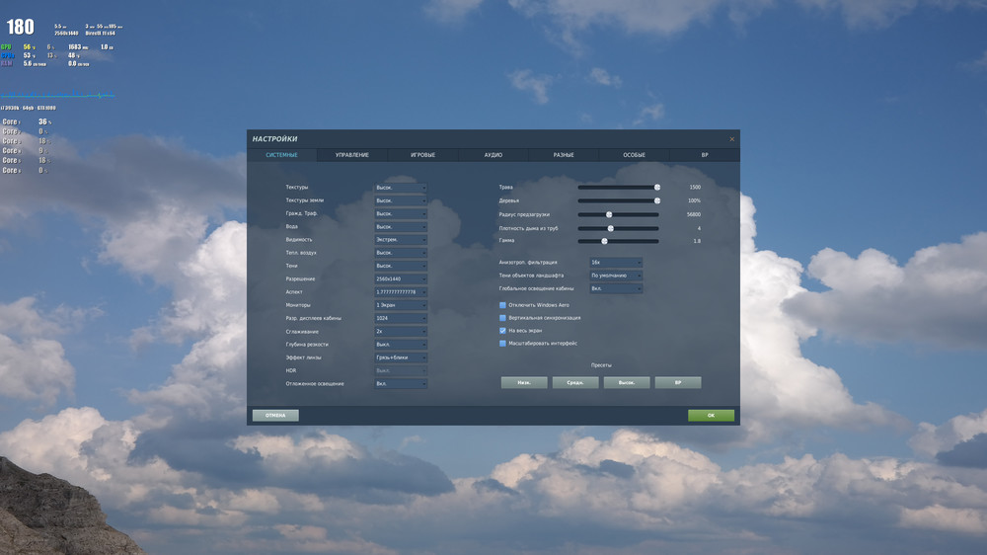The width and height of the screenshot is (987, 555).
Task: Apply the Высок. graphics preset
Action: click(x=627, y=382)
